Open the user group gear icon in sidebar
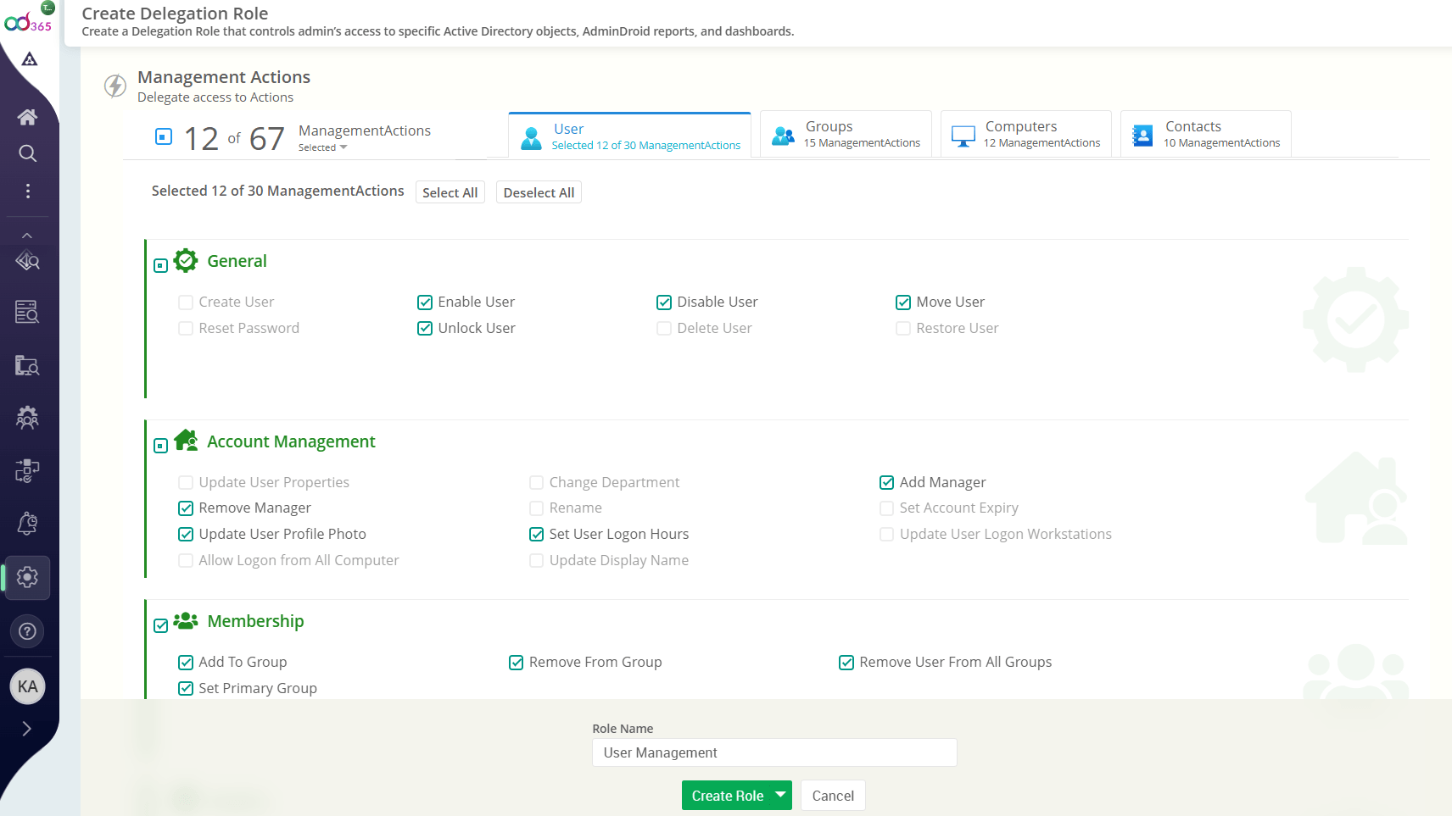The height and width of the screenshot is (816, 1452). 27,417
